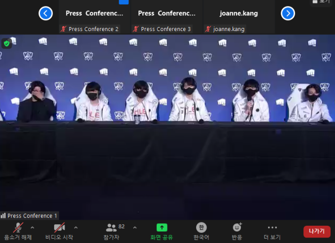Select Press Conference 2 participant thumbnail
Viewport: 335px width, 243px height.
tap(94, 17)
